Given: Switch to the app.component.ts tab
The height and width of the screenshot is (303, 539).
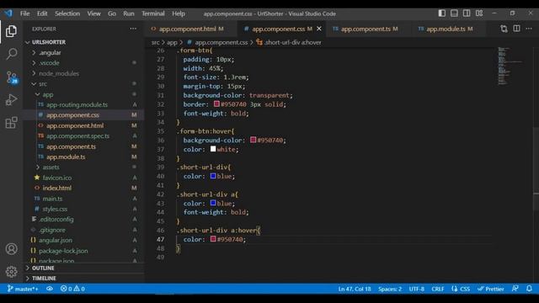Looking at the screenshot, I should [366, 29].
